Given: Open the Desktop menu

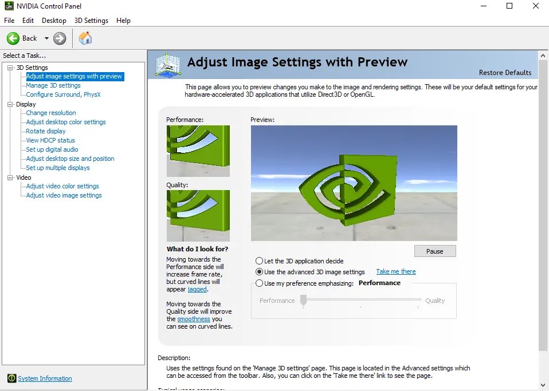Looking at the screenshot, I should pos(54,20).
